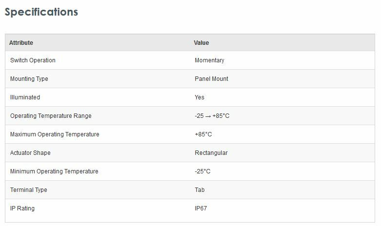Click the Switch Operation attribute label

click(x=33, y=60)
